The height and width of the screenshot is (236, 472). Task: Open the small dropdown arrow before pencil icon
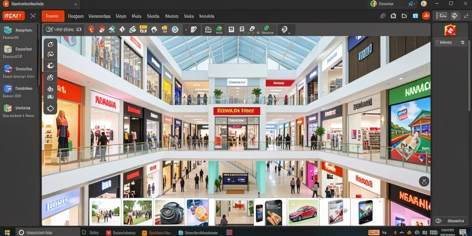pos(186,29)
